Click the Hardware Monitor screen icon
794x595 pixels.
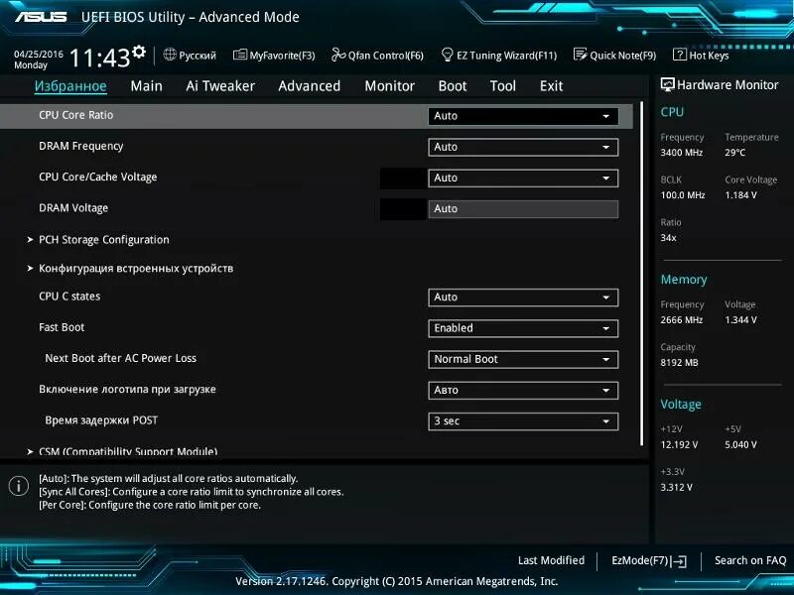[x=667, y=85]
